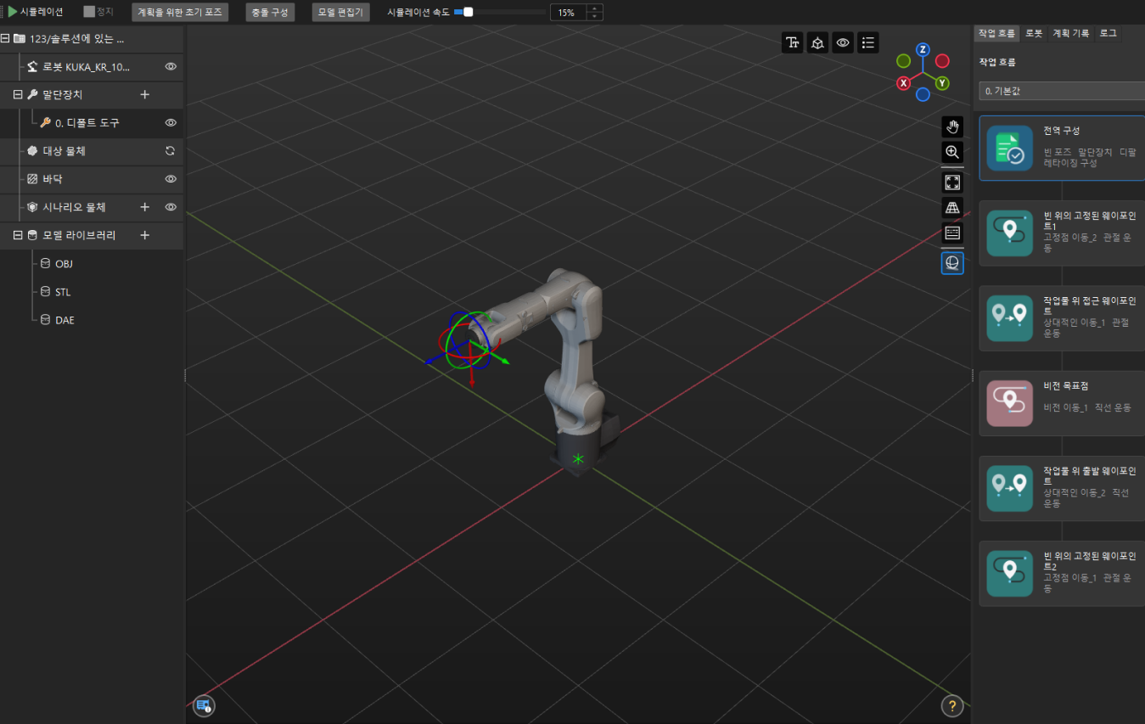Open the 0. 기본값 workflow dropdown
The width and height of the screenshot is (1145, 724).
point(1061,91)
